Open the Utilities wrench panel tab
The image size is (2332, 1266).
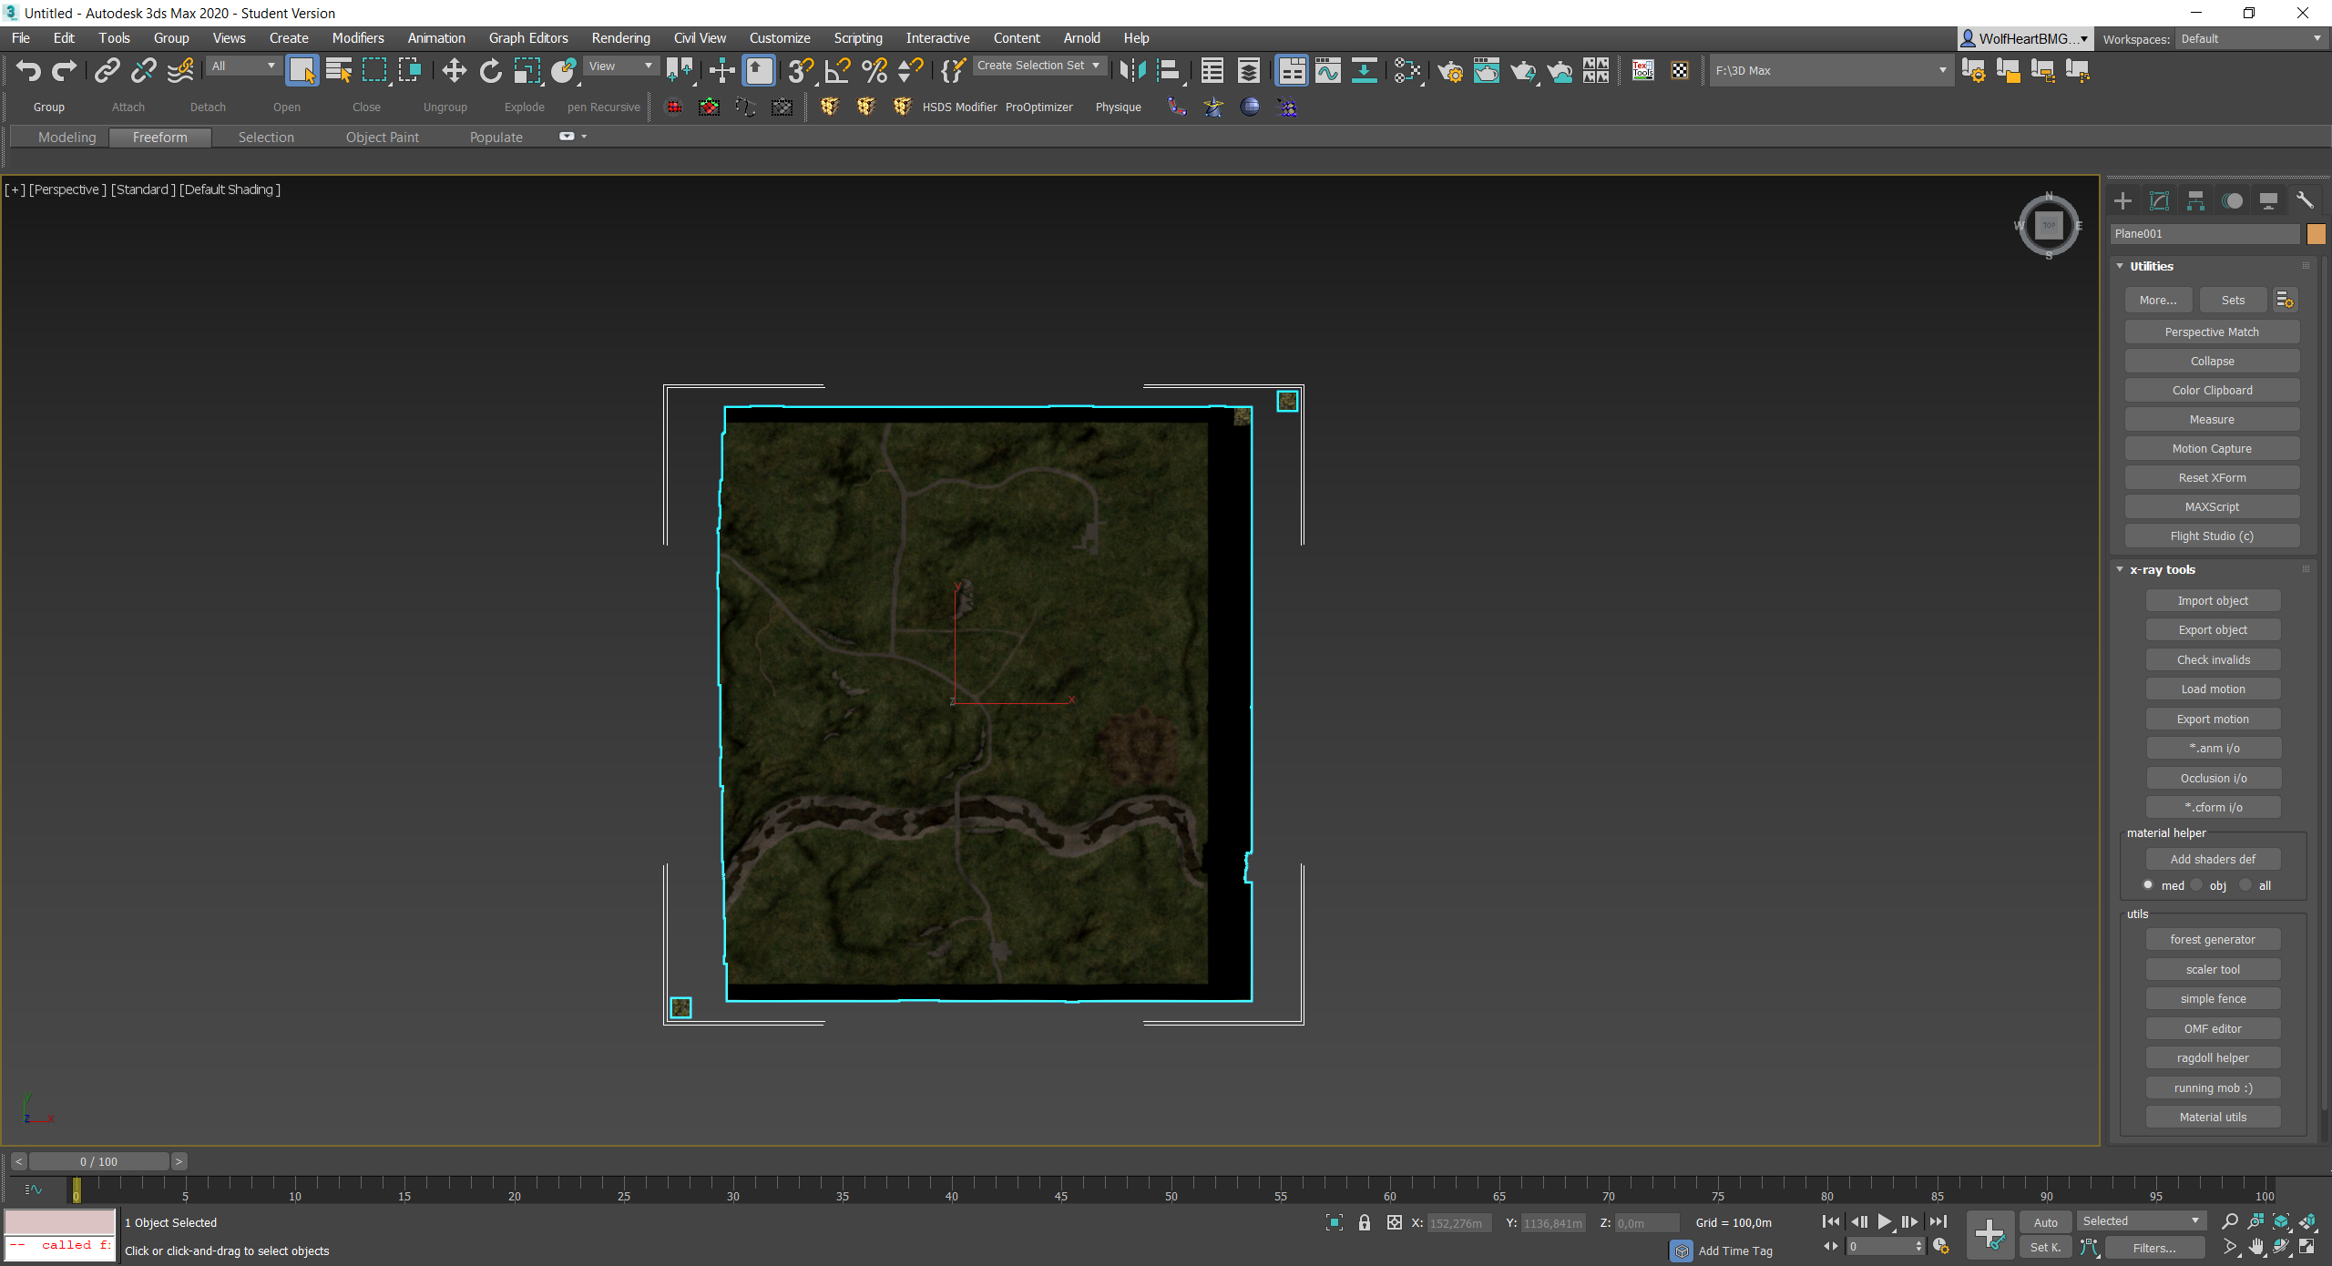(2305, 200)
